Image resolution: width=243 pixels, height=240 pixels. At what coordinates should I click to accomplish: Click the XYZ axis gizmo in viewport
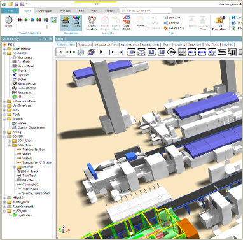(x=64, y=229)
